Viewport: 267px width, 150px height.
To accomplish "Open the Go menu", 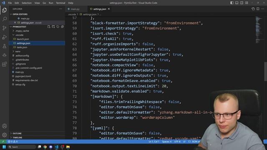I will point(44,3).
